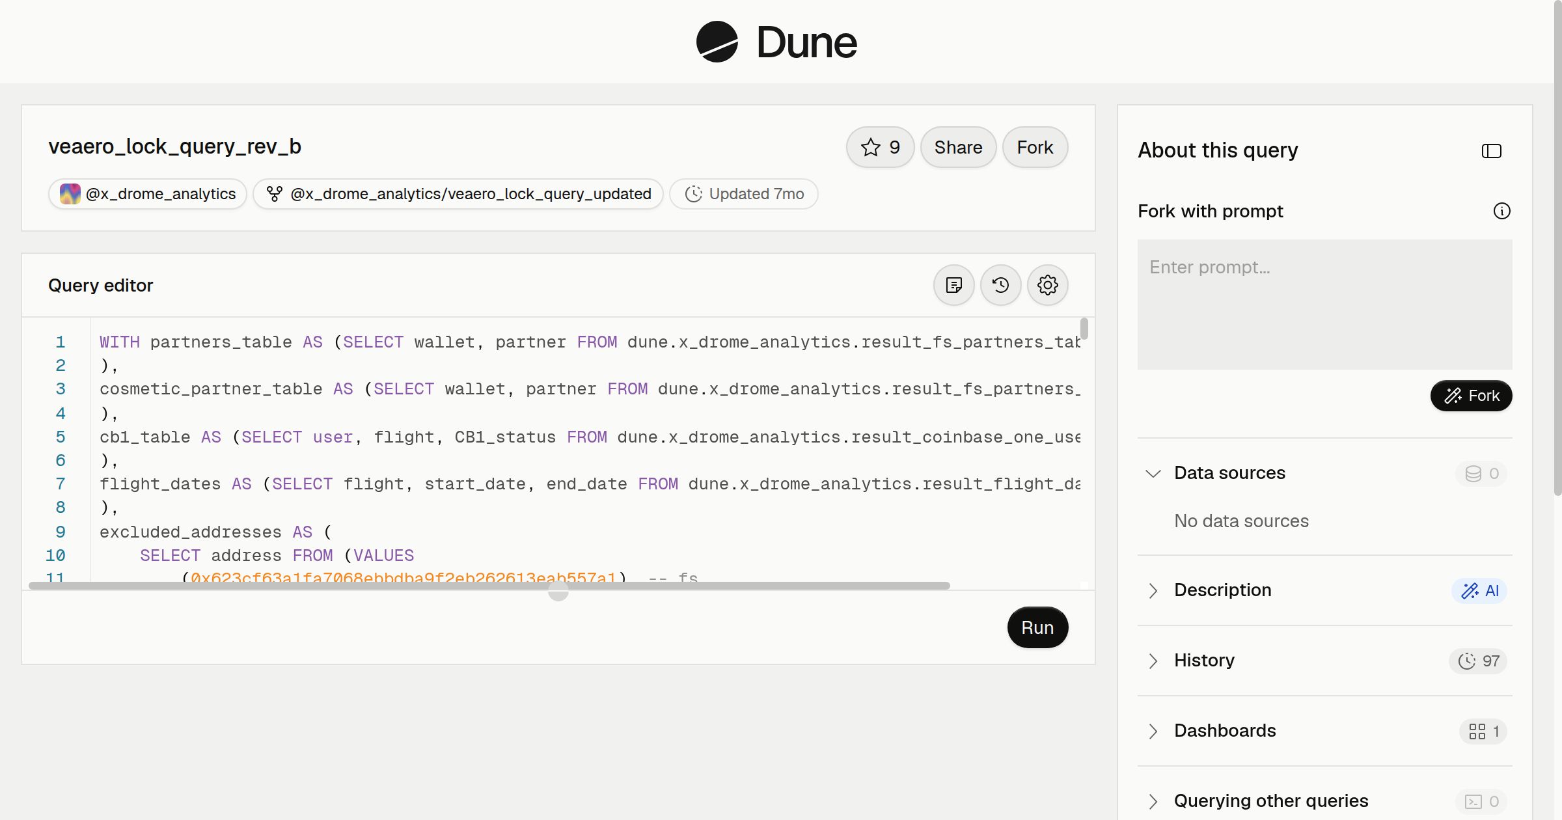Open query editor settings gear
The height and width of the screenshot is (820, 1562).
tap(1048, 285)
